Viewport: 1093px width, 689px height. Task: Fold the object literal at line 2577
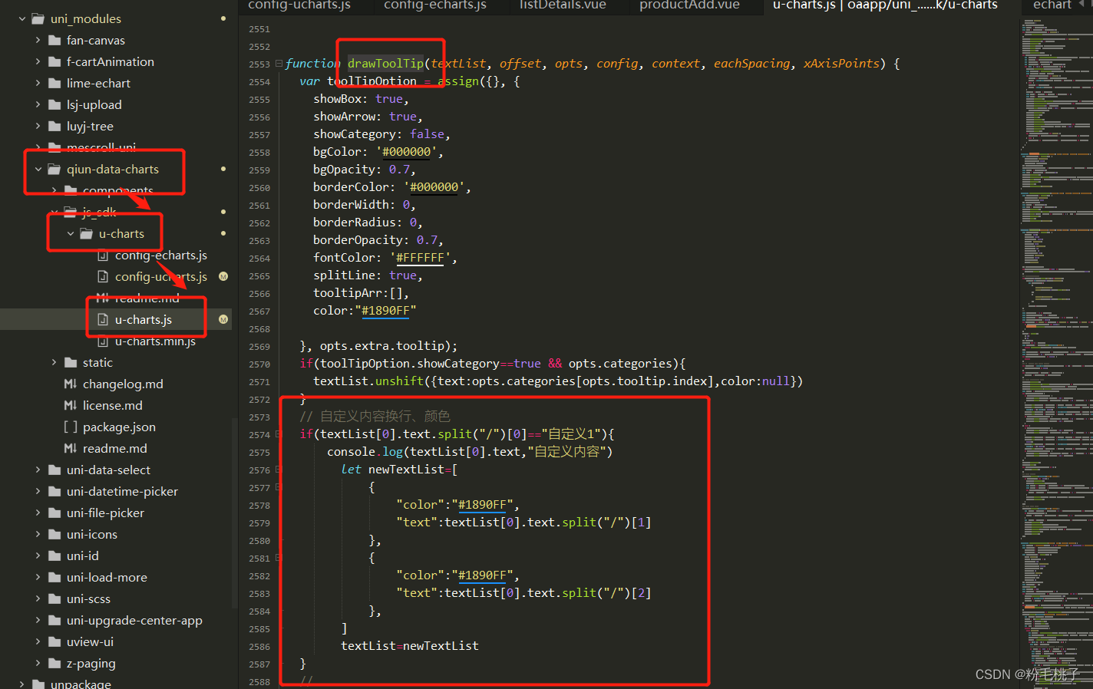(x=279, y=487)
